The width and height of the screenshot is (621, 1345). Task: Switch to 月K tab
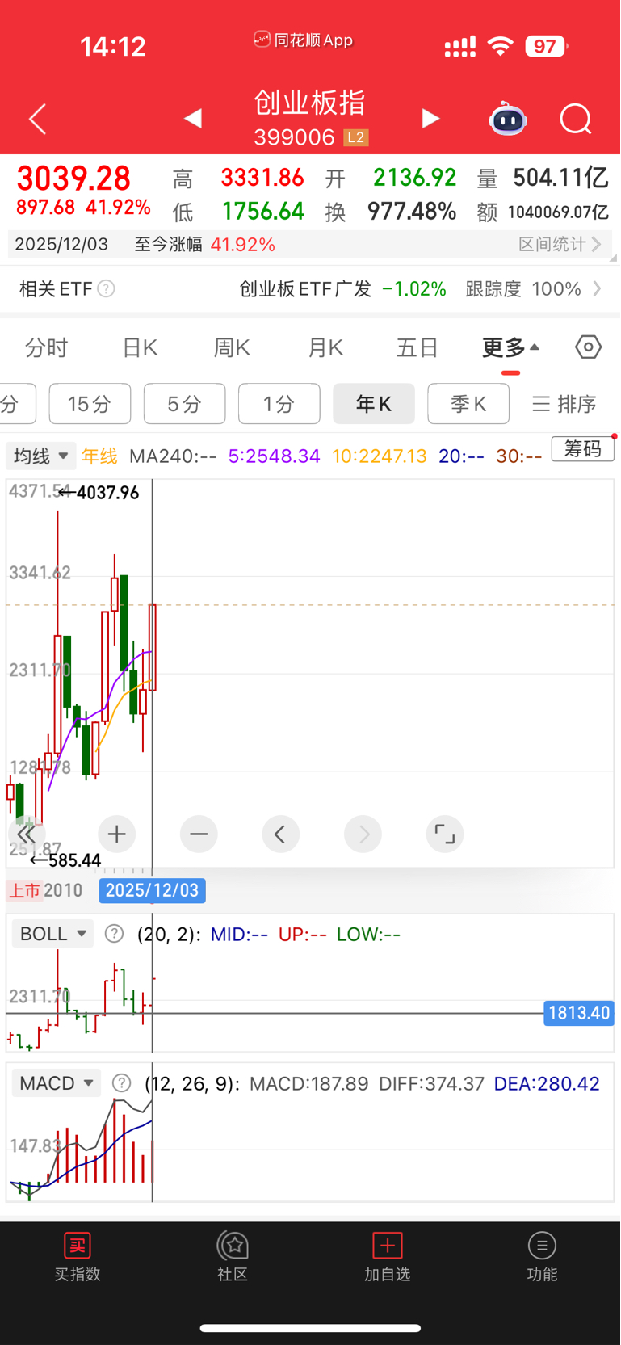pos(325,348)
